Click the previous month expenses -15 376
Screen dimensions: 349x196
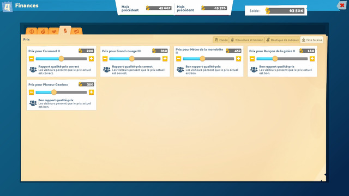click(x=214, y=8)
